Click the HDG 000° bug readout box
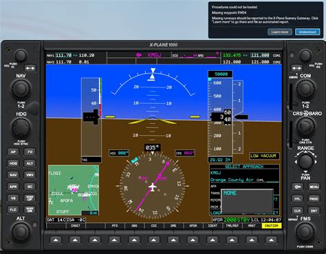Viewport: 326px width, 254px height. pos(119,153)
